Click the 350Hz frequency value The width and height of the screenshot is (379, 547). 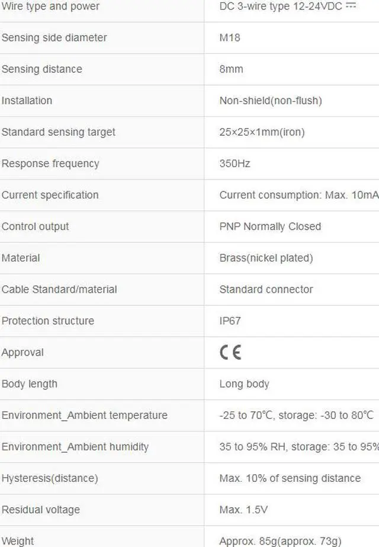(235, 163)
